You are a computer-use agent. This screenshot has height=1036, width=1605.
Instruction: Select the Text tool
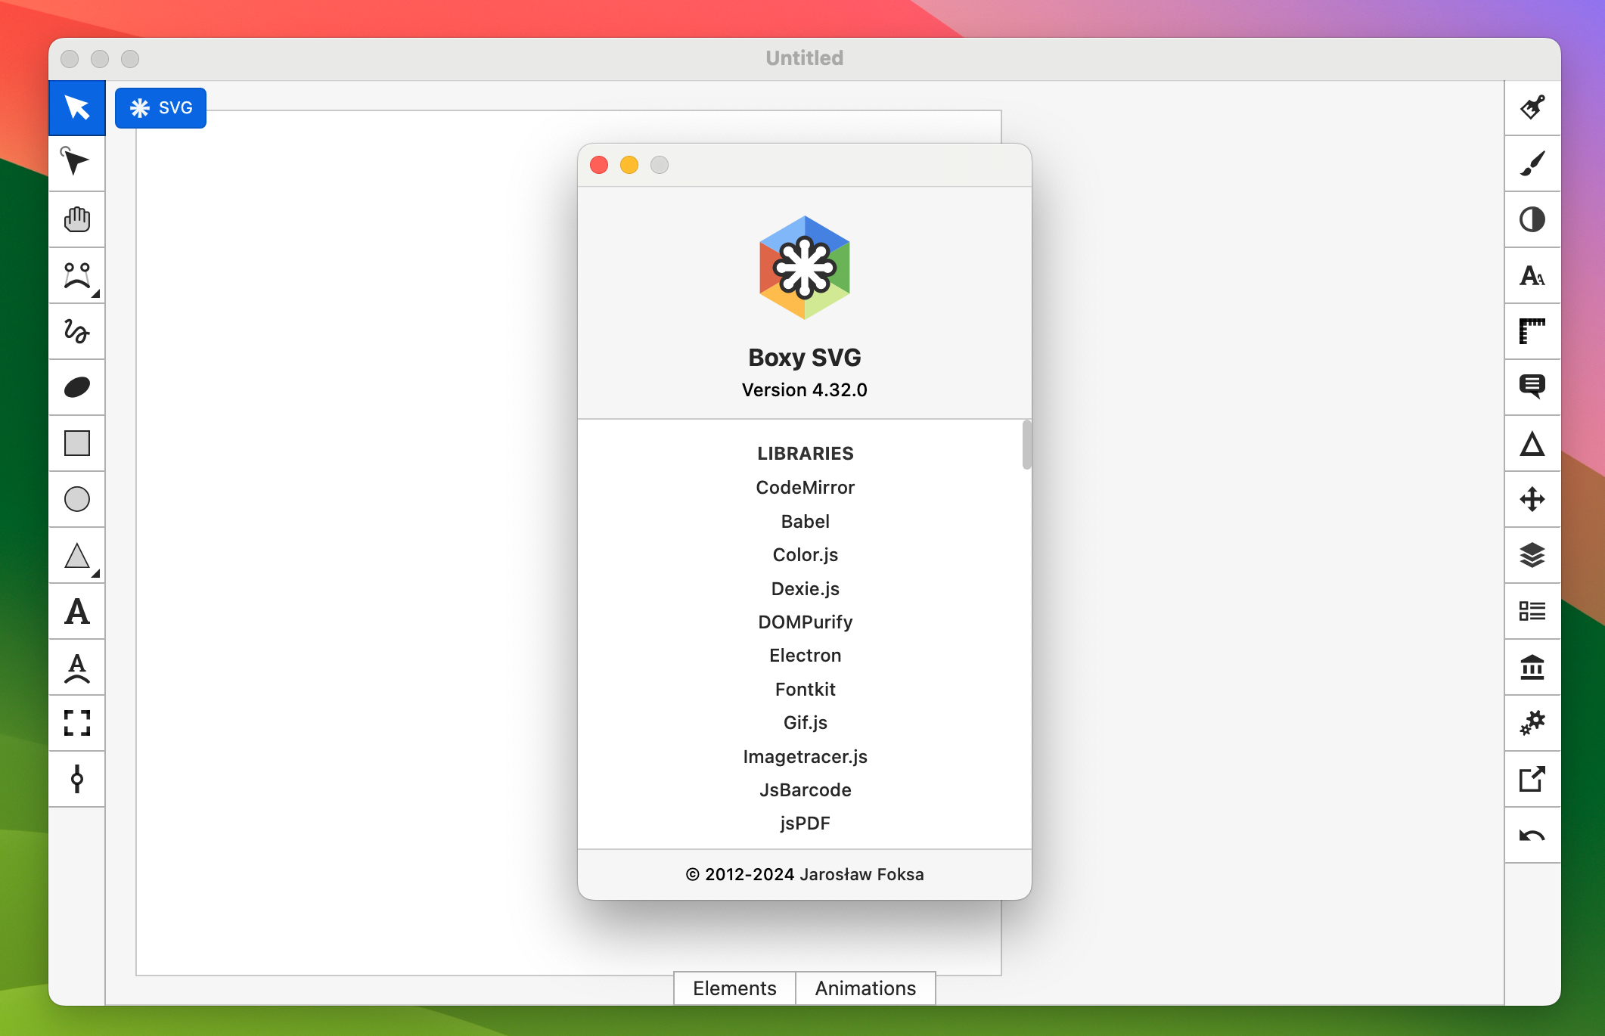click(x=76, y=612)
